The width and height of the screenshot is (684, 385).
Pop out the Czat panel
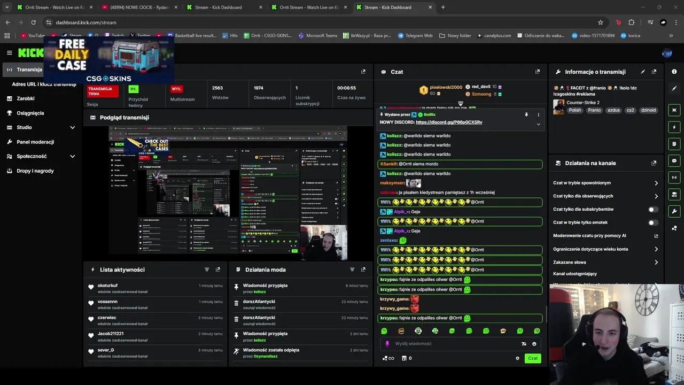[538, 72]
